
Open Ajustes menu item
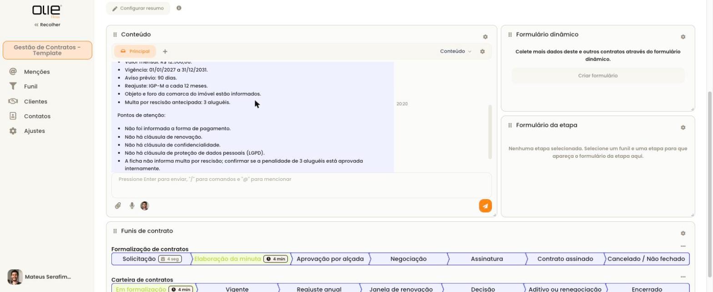(35, 131)
